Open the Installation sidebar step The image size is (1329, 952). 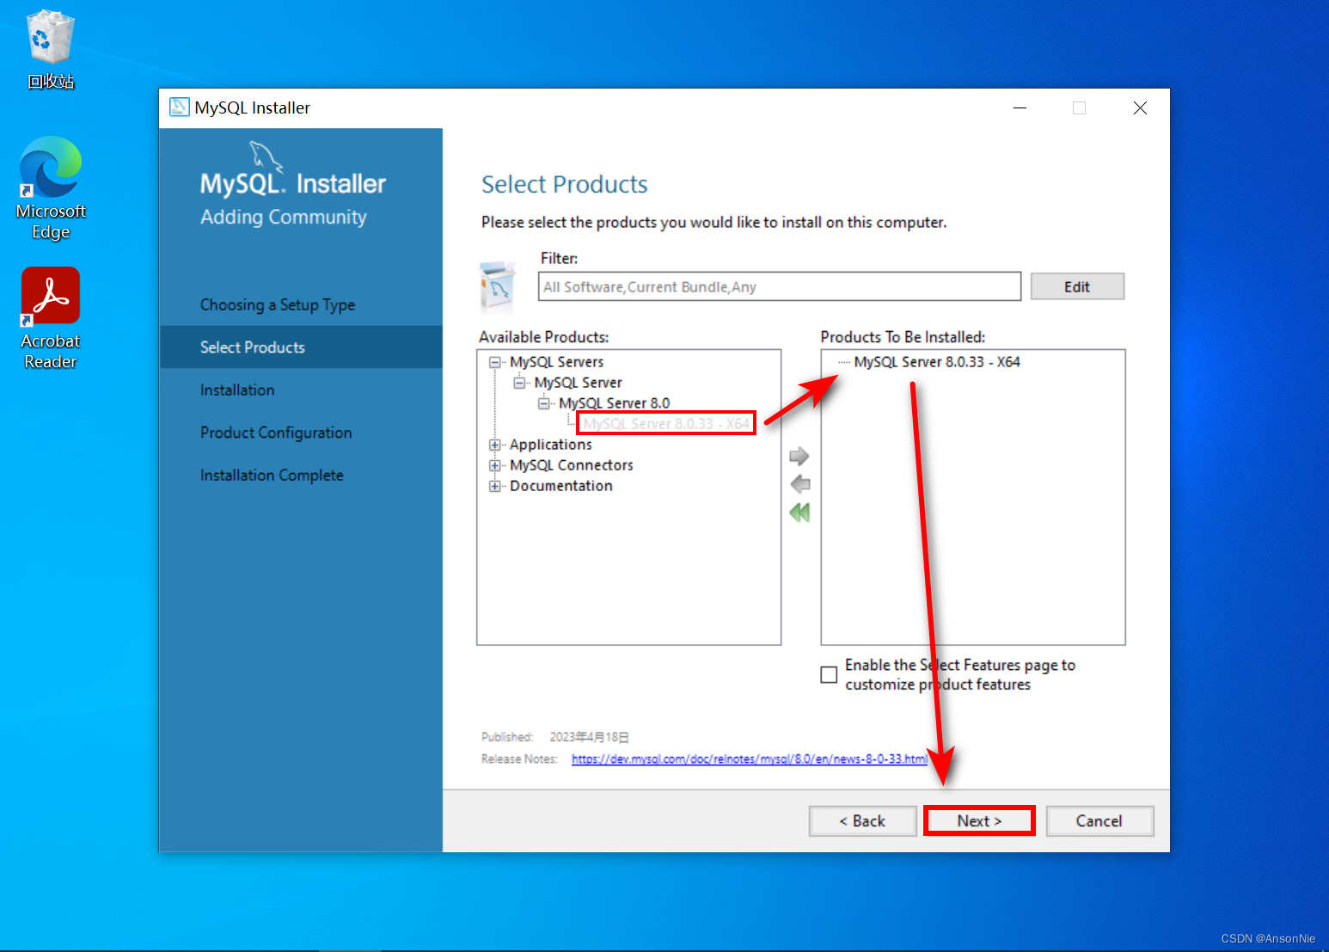click(237, 390)
